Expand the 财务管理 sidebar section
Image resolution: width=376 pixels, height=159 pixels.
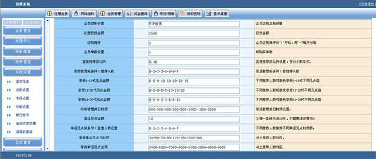click(23, 62)
